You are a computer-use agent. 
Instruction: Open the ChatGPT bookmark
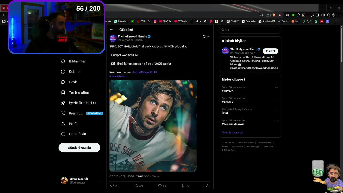[233, 21]
